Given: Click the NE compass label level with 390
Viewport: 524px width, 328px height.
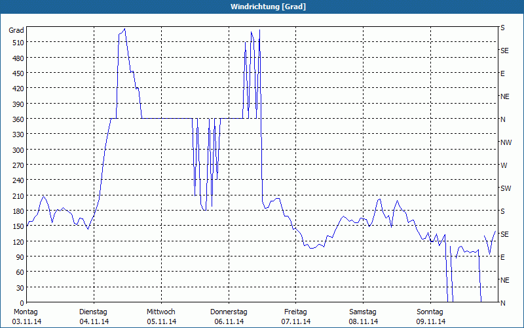Looking at the screenshot, I should click(x=504, y=96).
